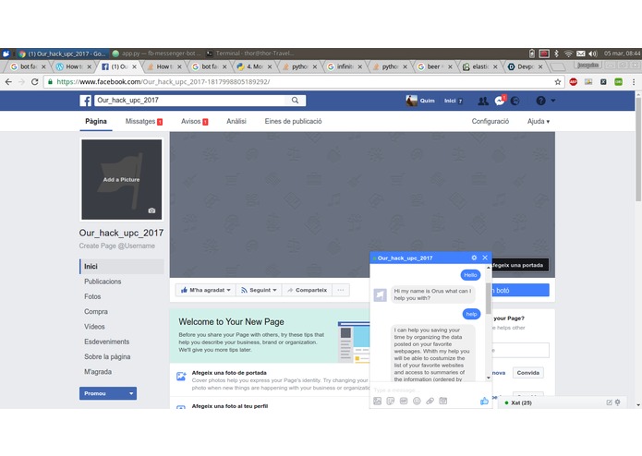The height and width of the screenshot is (456, 642).
Task: Click the Convida button
Action: click(x=527, y=373)
